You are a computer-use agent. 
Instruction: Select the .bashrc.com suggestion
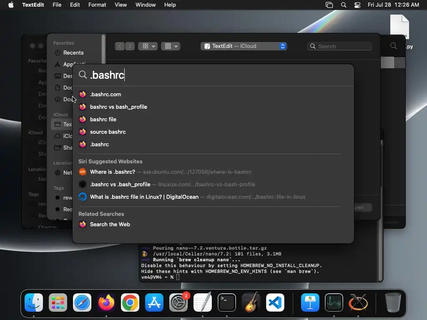tap(213, 95)
